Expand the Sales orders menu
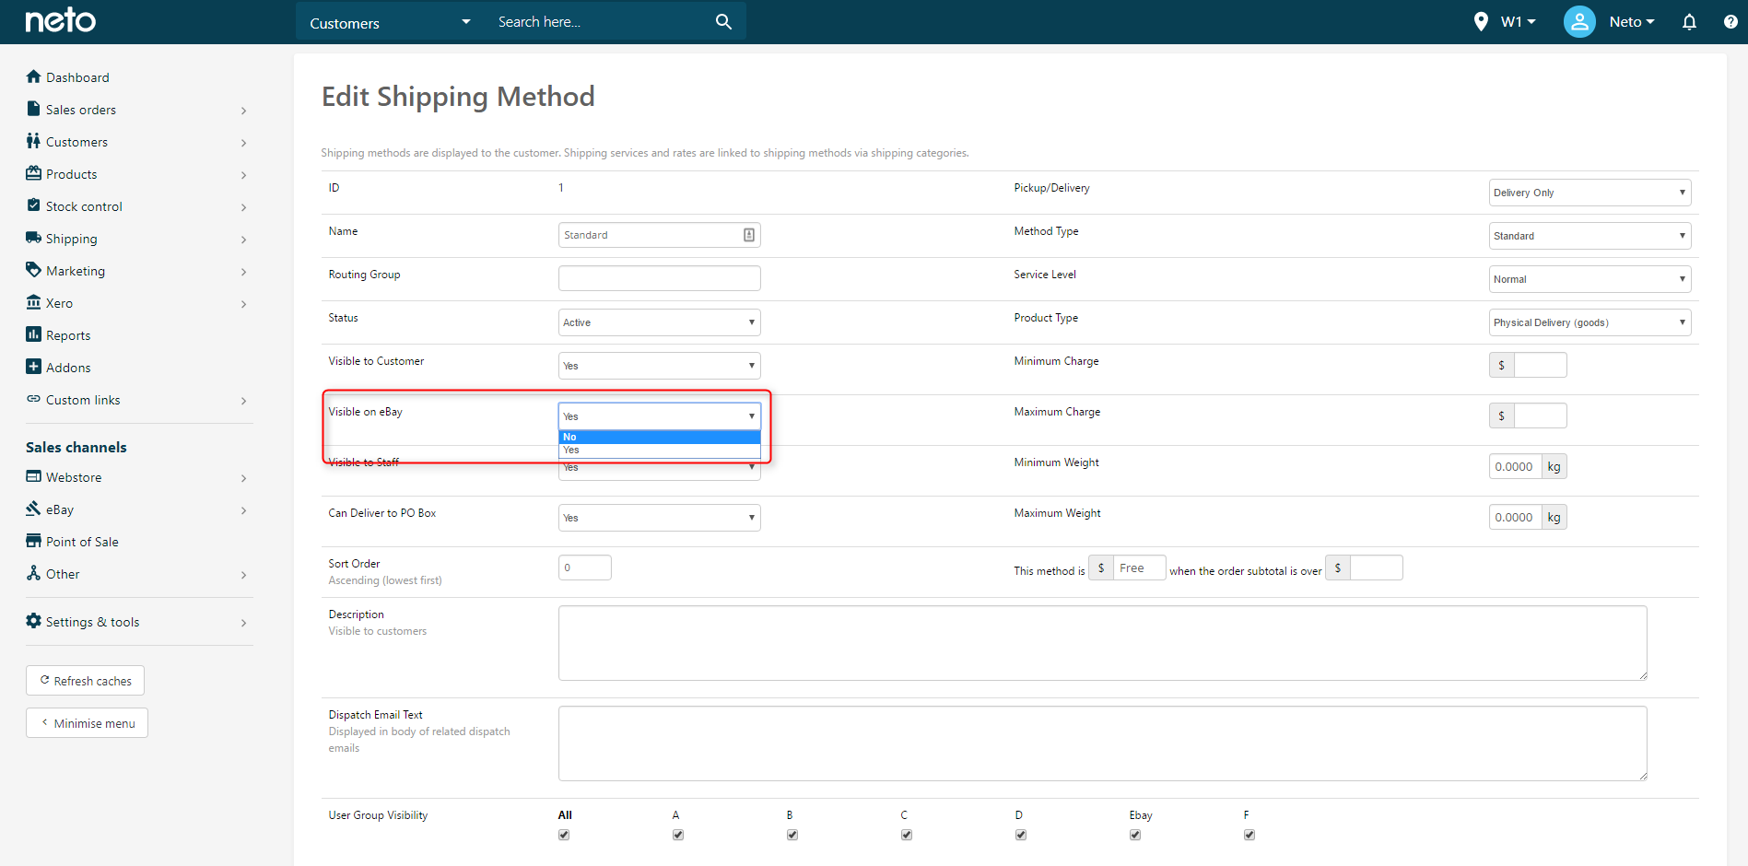 243,111
